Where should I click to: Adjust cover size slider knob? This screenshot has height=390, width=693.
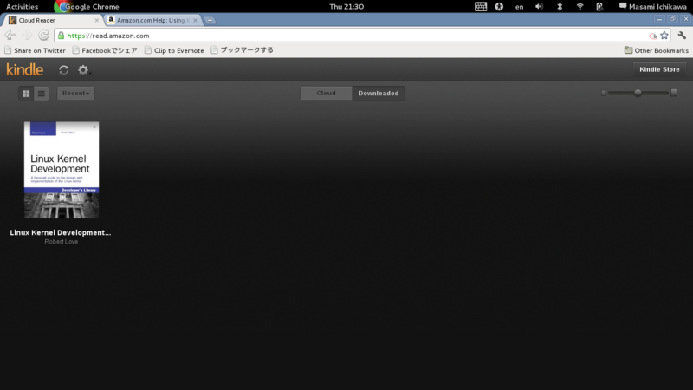638,93
